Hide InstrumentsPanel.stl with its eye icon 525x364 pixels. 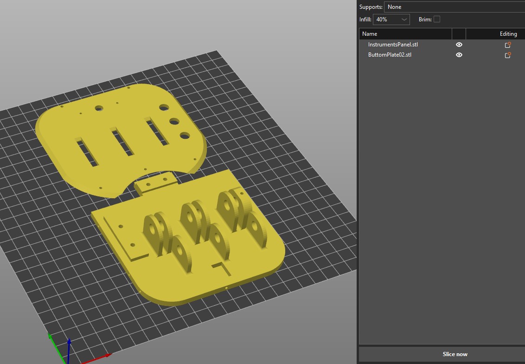click(x=459, y=45)
